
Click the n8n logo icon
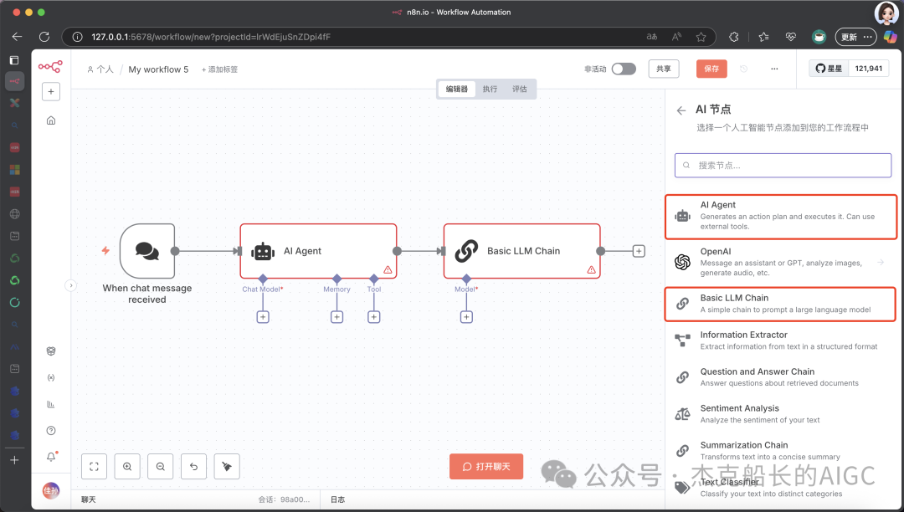tap(51, 67)
